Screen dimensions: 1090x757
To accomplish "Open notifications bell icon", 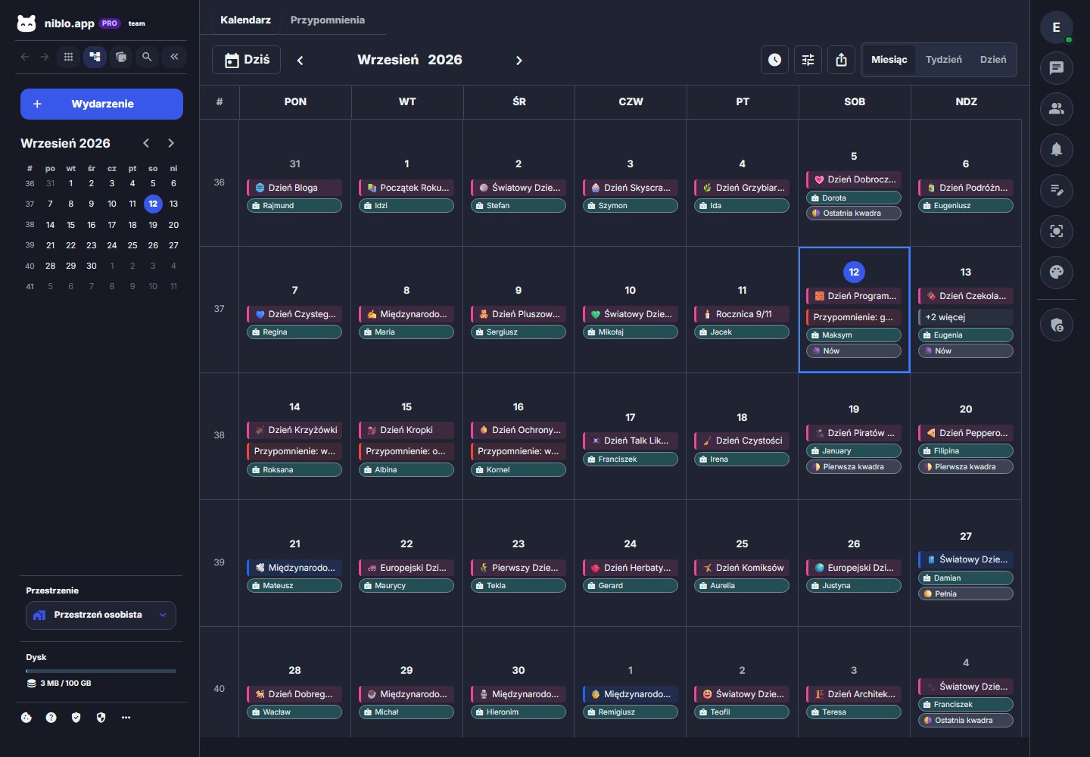I will (x=1056, y=149).
